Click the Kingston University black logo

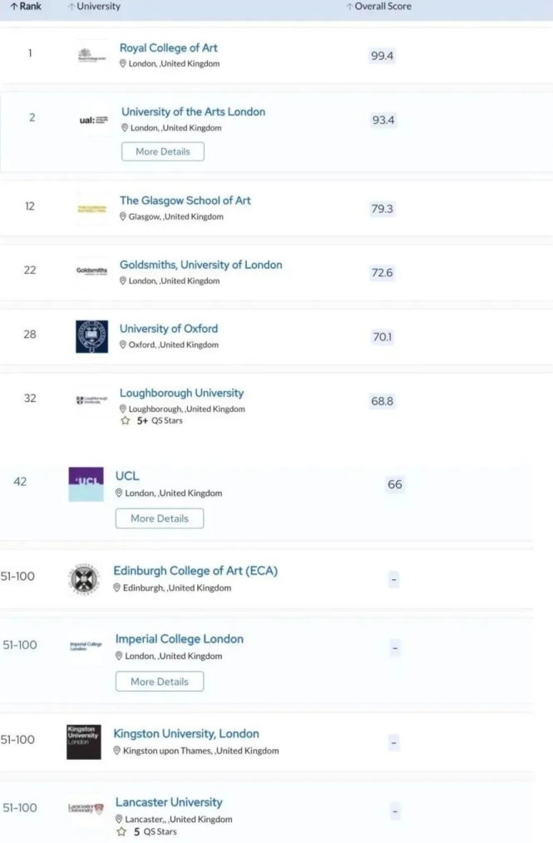coord(83,741)
